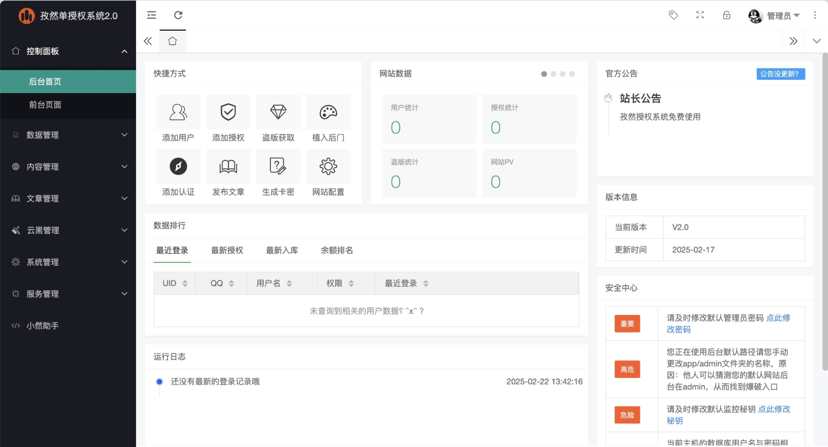Click the refresh icon in top bar

[x=178, y=15]
